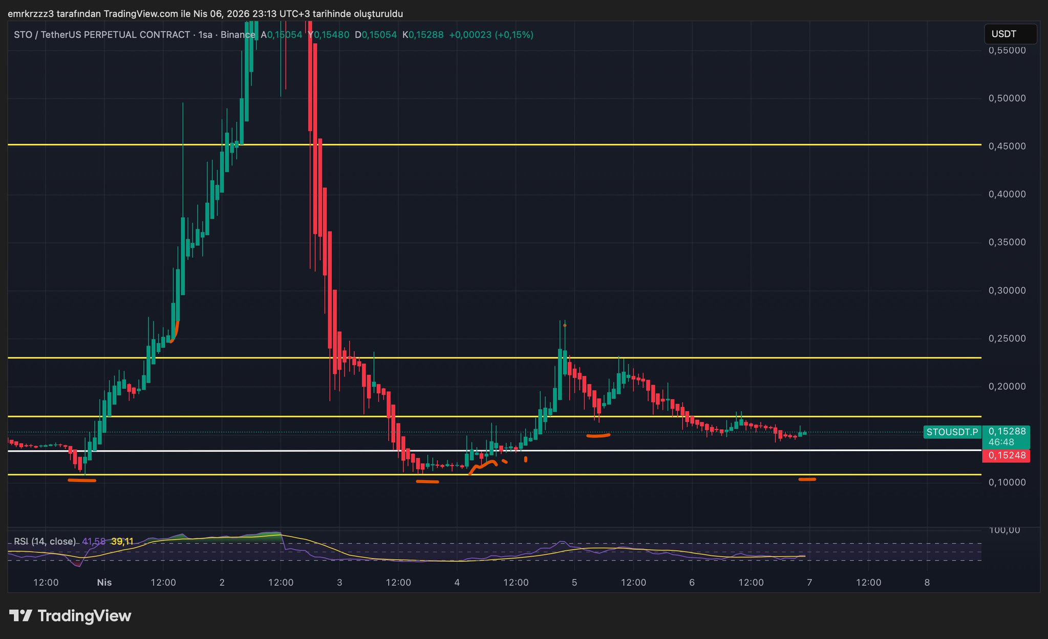The image size is (1048, 639).
Task: Click 0,50000 on the price scale
Action: tap(1007, 98)
